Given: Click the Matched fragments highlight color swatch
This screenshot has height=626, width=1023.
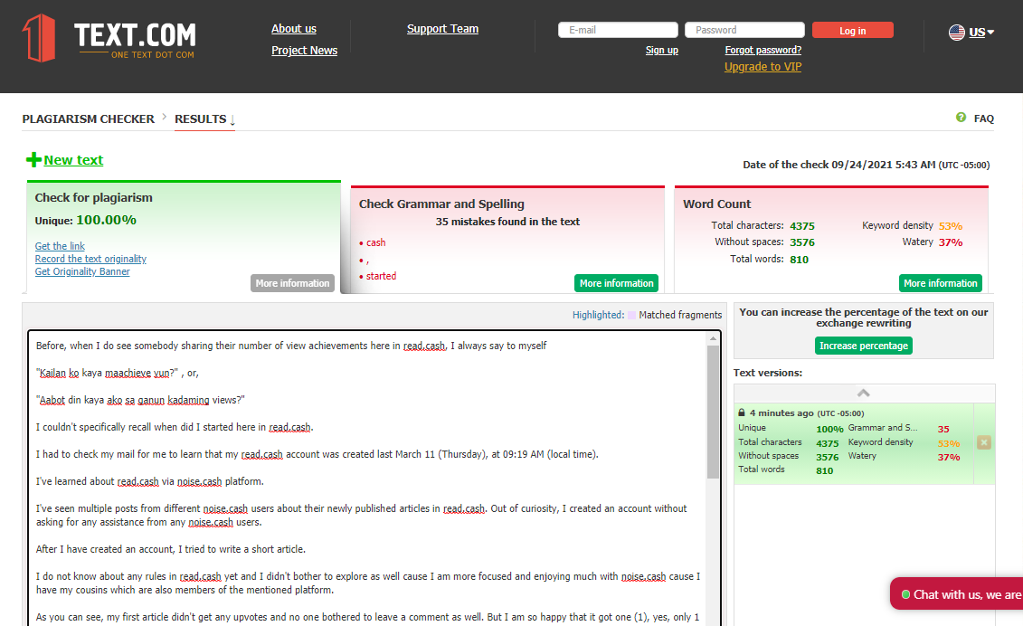Looking at the screenshot, I should coord(631,316).
